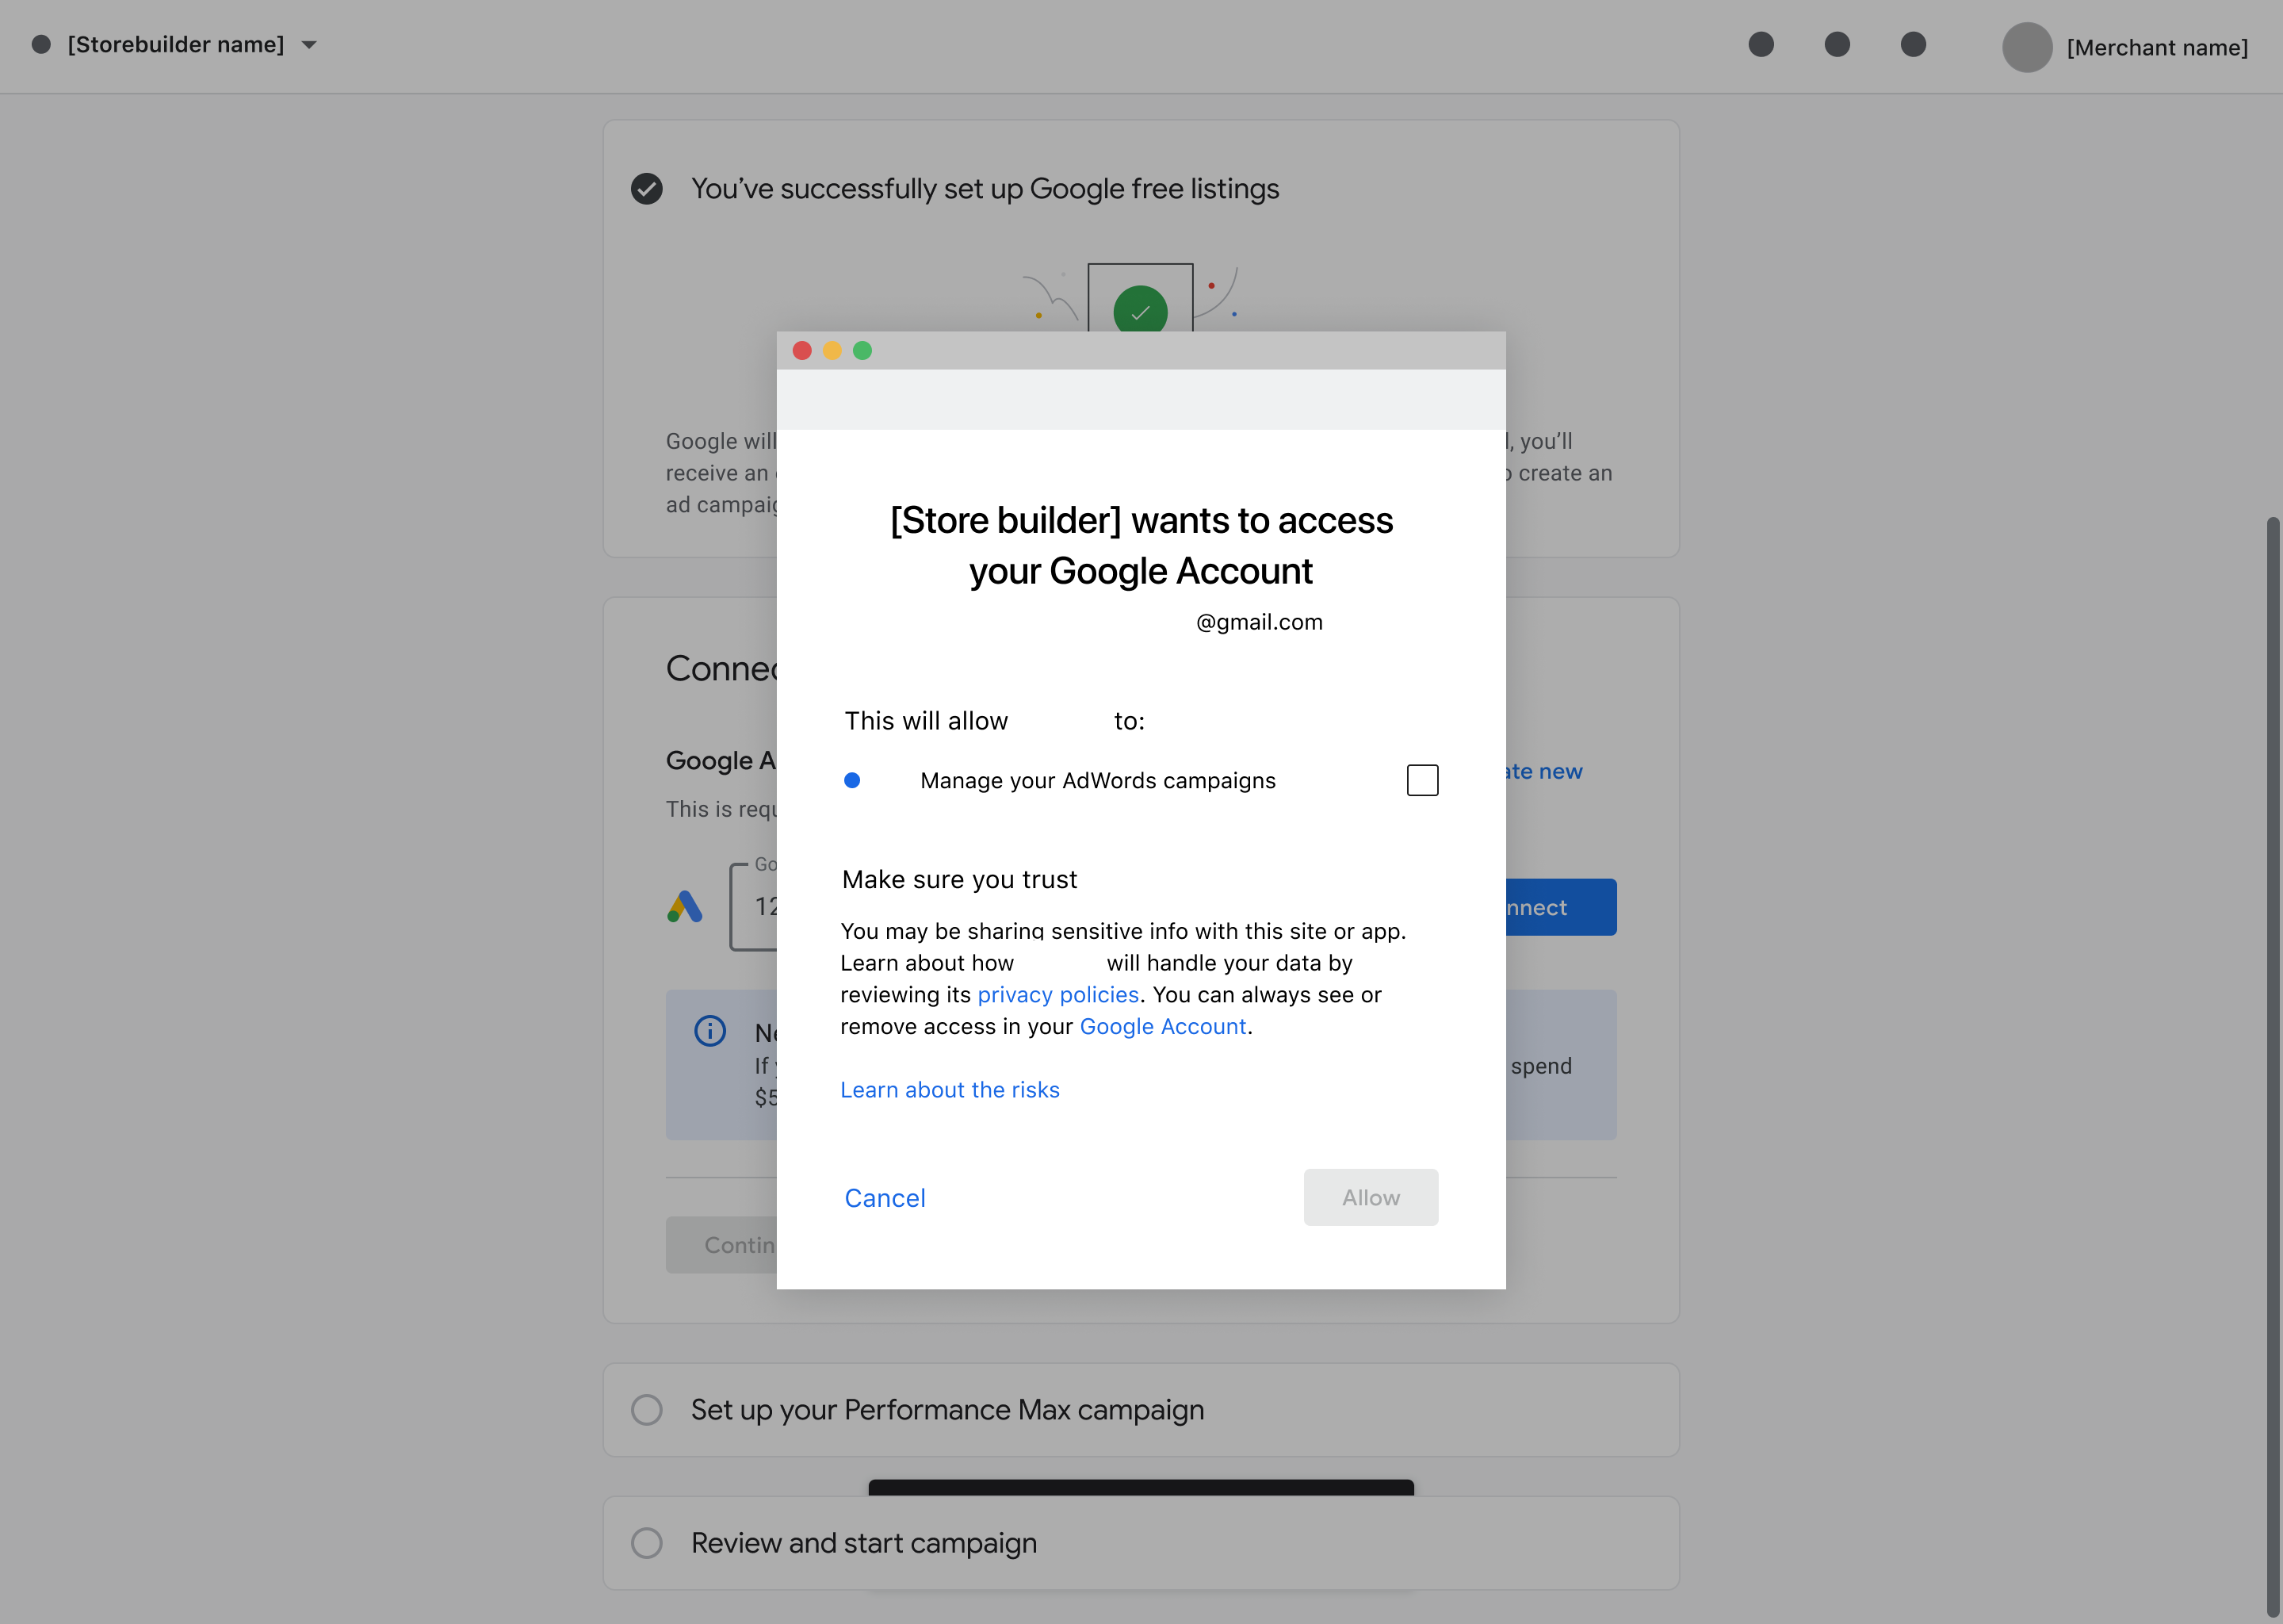Select the Performance Max campaign radio button

pos(648,1408)
